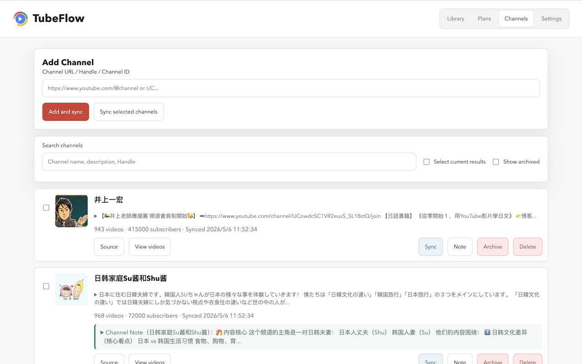Switch to the Channels tab
Screen dimensions: 582x364
point(516,19)
